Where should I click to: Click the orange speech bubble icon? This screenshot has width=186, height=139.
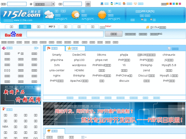[135, 4]
